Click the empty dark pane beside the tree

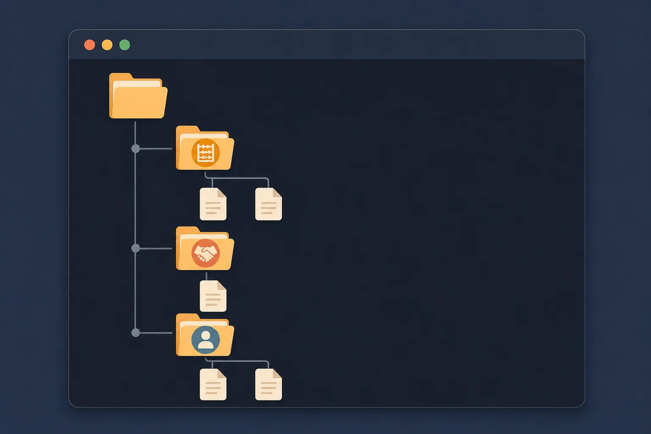[432, 233]
